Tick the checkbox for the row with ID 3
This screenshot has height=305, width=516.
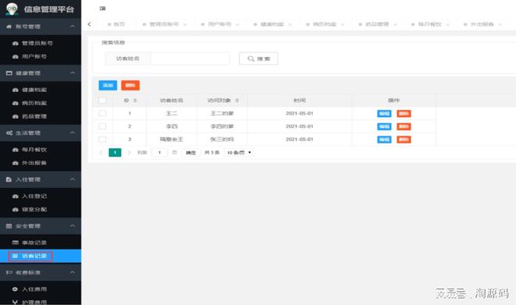102,140
